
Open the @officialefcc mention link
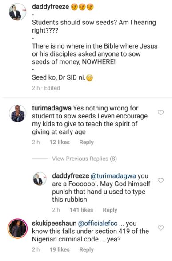click(98, 224)
